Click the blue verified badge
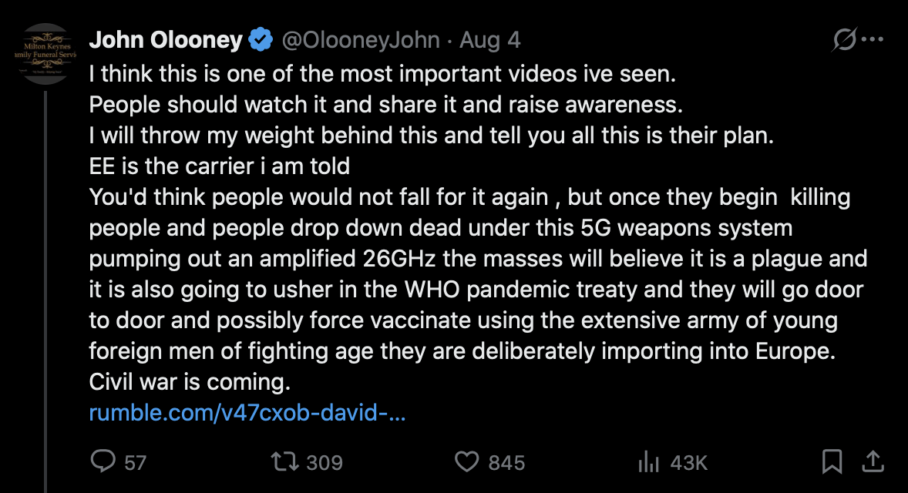The width and height of the screenshot is (908, 493). (260, 40)
